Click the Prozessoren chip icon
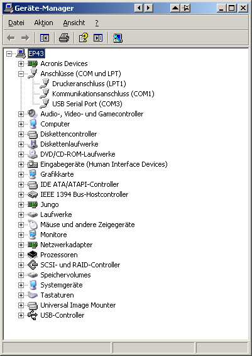The width and height of the screenshot is (252, 356). [33, 255]
